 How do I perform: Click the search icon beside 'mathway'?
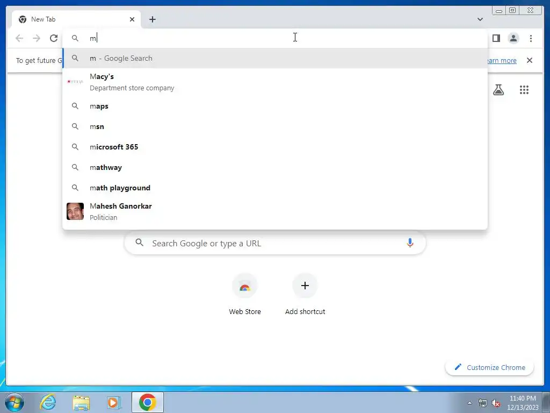(x=75, y=167)
